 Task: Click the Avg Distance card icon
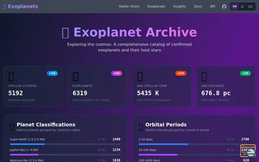point(204,76)
